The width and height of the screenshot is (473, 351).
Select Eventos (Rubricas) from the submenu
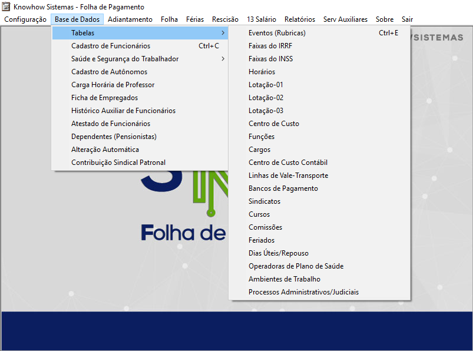pos(277,33)
